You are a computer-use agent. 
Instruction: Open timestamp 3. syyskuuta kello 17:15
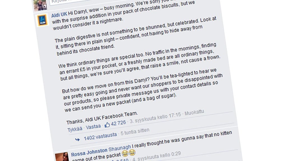coord(155,118)
